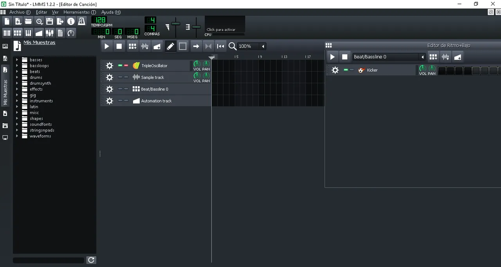This screenshot has width=501, height=267.
Task: Open an existing project folder icon
Action: 29,21
